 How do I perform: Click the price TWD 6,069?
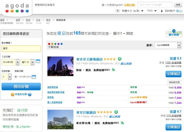[175, 88]
